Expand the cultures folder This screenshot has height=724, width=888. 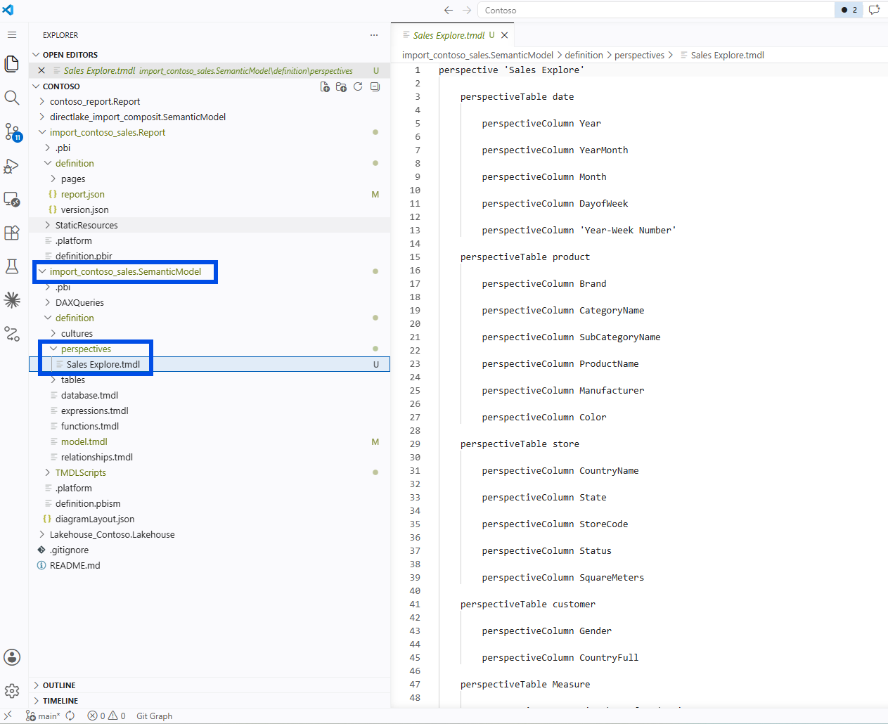(77, 333)
